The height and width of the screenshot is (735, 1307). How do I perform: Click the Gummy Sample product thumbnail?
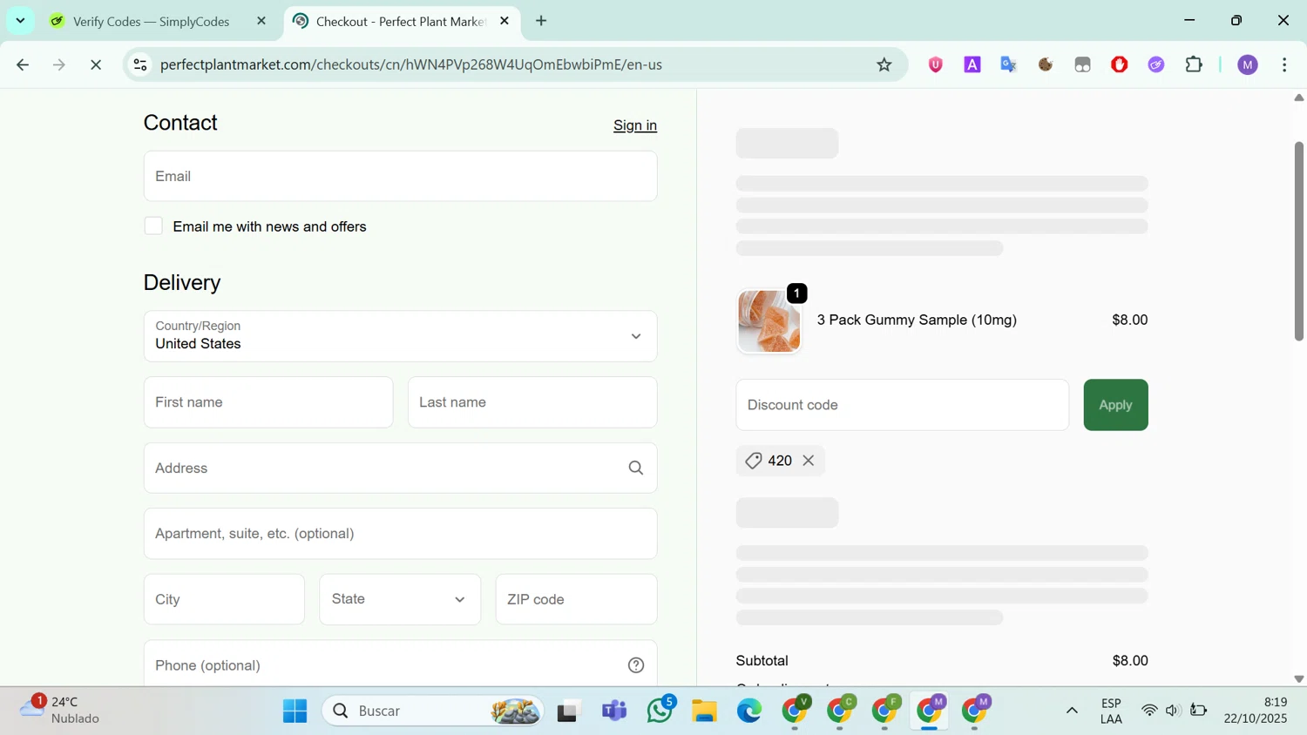point(769,320)
